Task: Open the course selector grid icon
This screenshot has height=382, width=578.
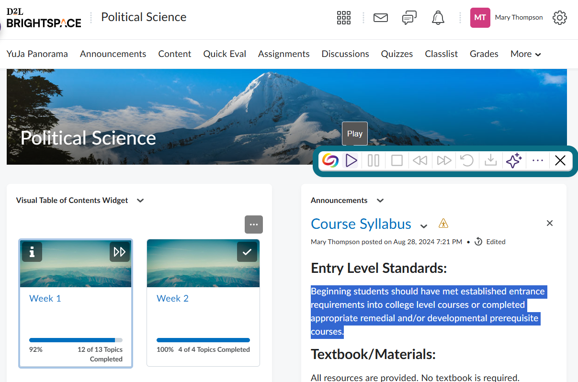Action: (x=344, y=18)
